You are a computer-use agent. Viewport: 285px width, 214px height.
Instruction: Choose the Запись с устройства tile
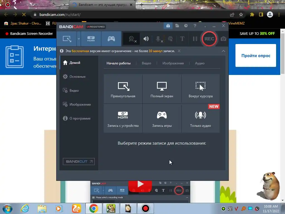123,118
